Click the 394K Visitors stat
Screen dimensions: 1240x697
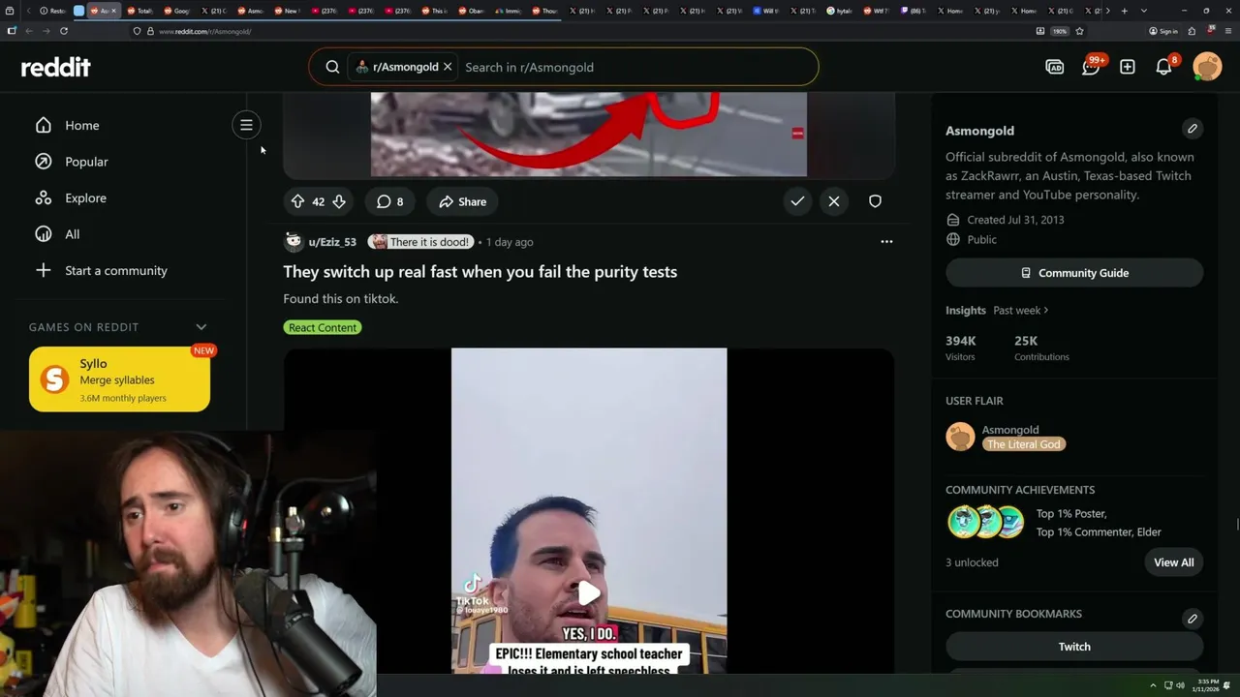click(961, 348)
